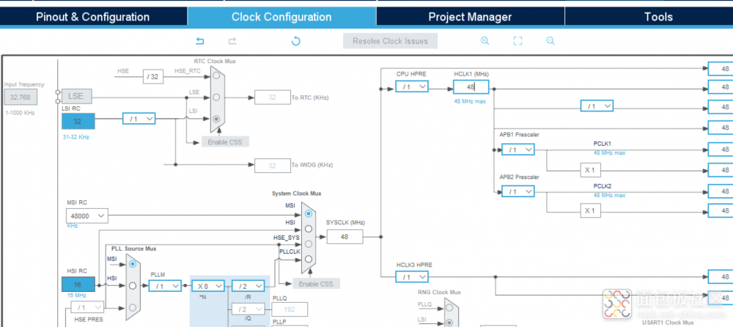Click the X 1 multiplier after PCLK2

(x=590, y=211)
